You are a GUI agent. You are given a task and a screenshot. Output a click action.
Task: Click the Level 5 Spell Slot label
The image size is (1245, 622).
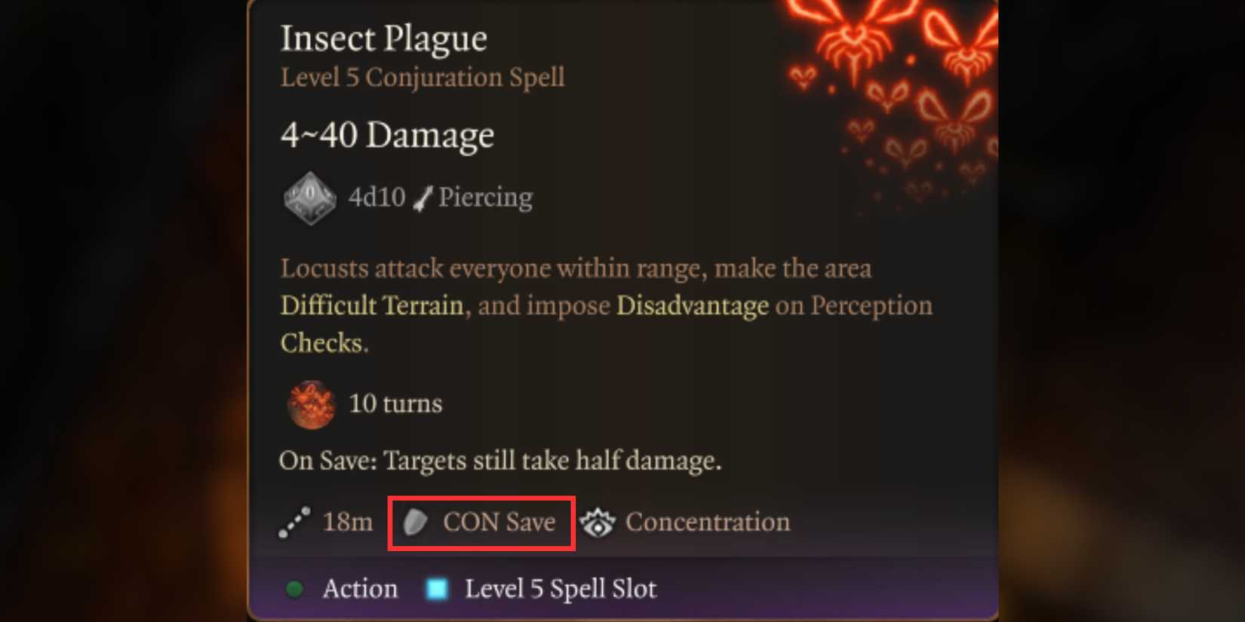pos(561,589)
